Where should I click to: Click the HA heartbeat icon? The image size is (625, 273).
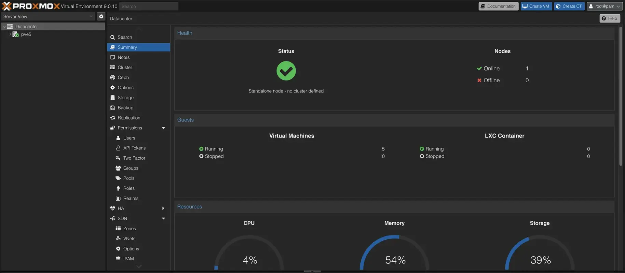coord(112,209)
